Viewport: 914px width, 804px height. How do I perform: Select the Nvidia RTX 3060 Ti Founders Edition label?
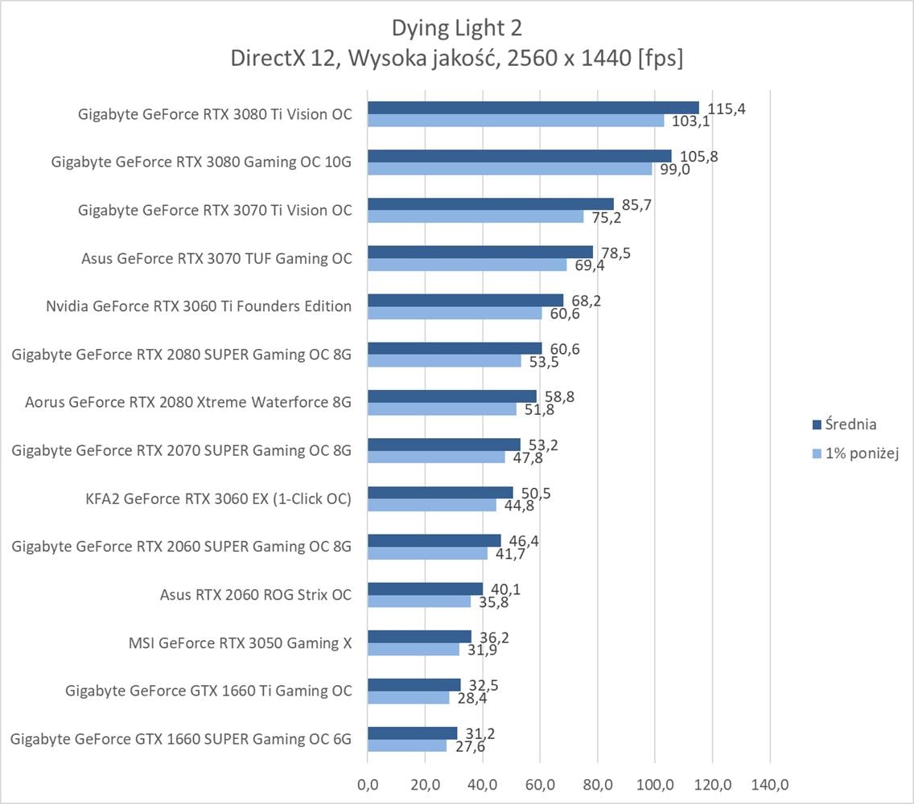[199, 306]
